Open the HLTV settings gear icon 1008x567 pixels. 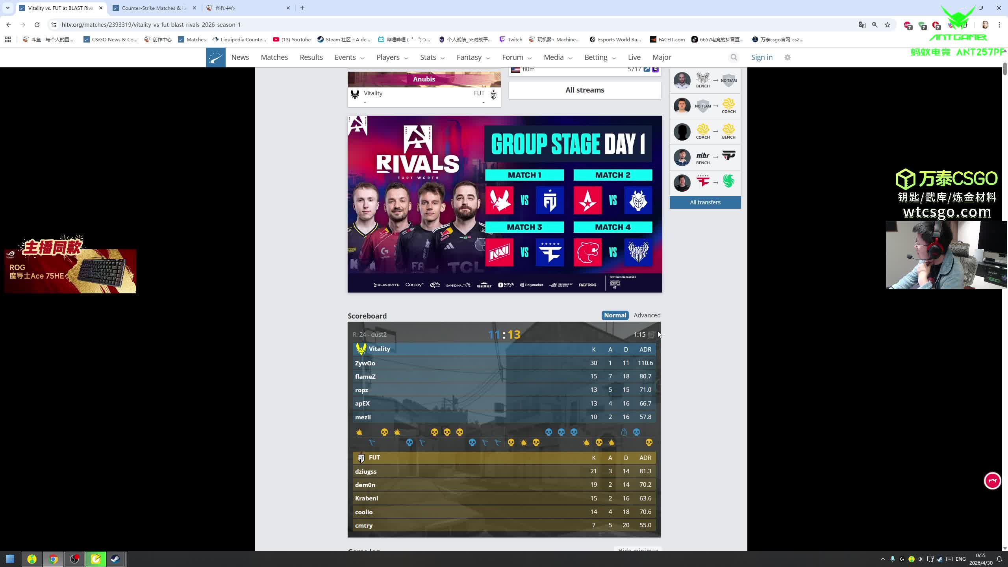pos(787,57)
